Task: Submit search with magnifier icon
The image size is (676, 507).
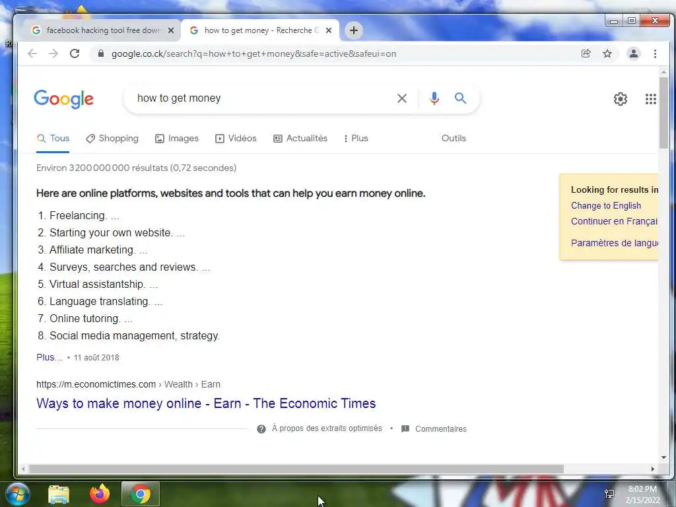Action: point(460,98)
